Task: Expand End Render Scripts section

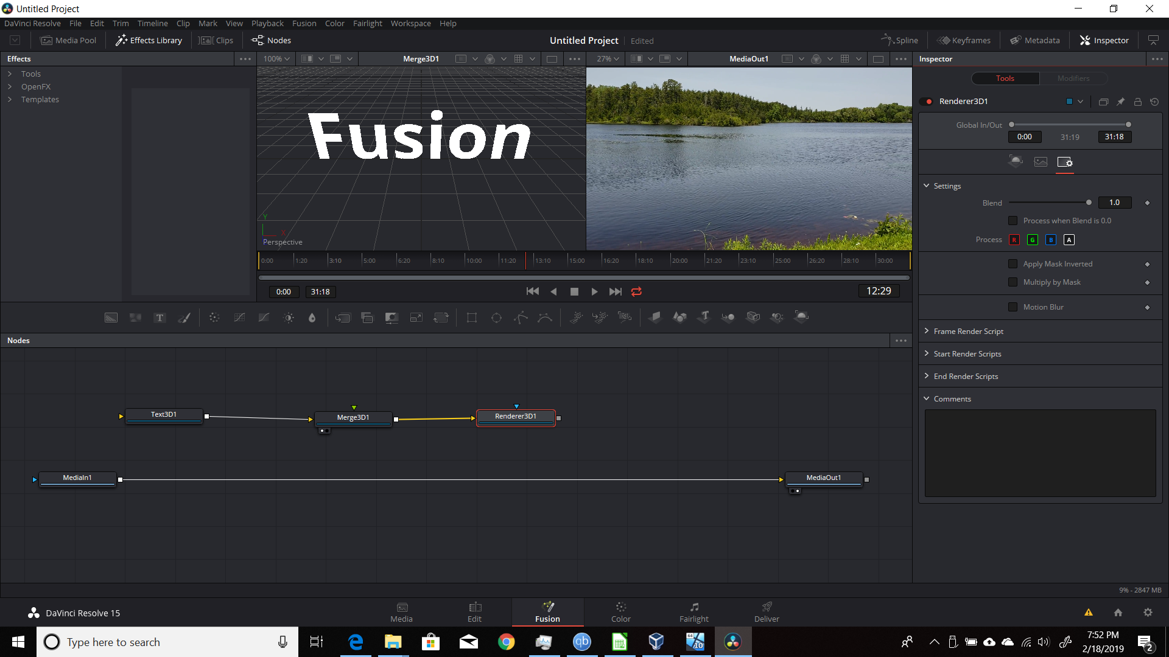Action: (927, 376)
